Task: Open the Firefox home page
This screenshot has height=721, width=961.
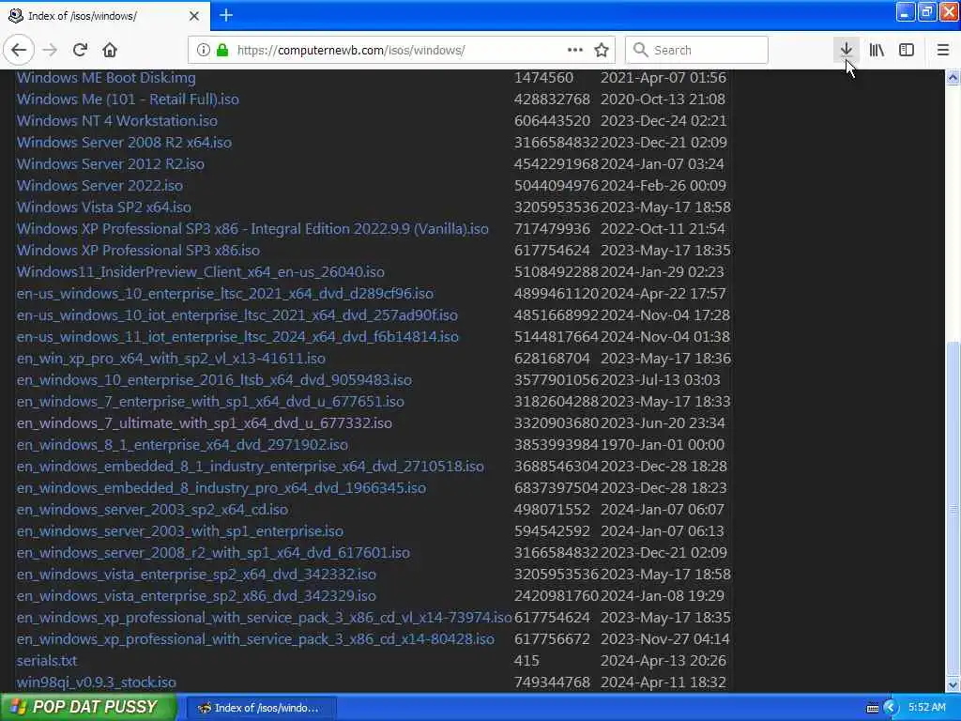Action: pyautogui.click(x=110, y=50)
